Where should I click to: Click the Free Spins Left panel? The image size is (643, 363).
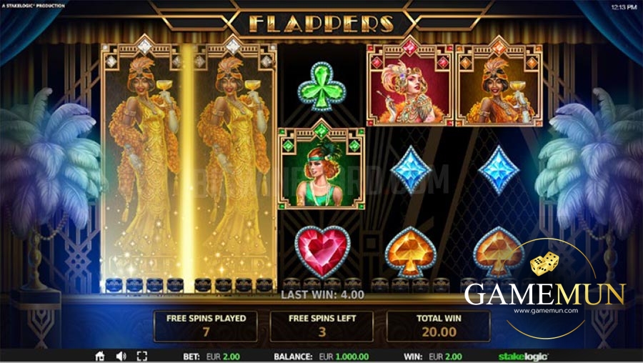[322, 326]
